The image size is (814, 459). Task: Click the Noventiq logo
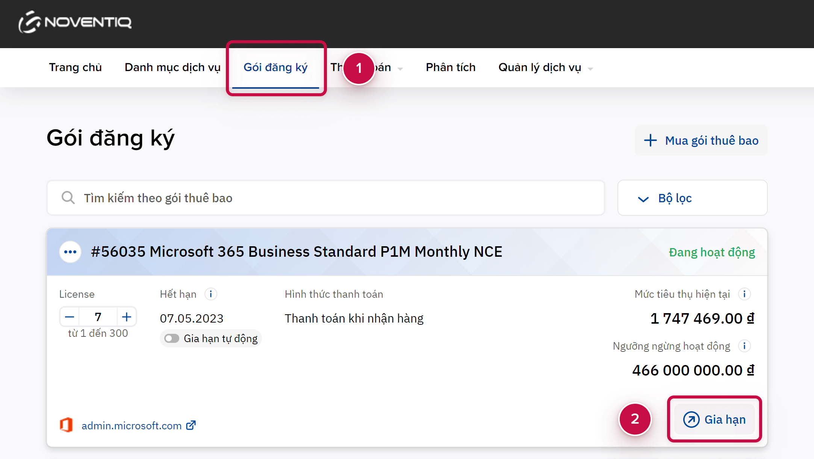(x=75, y=22)
